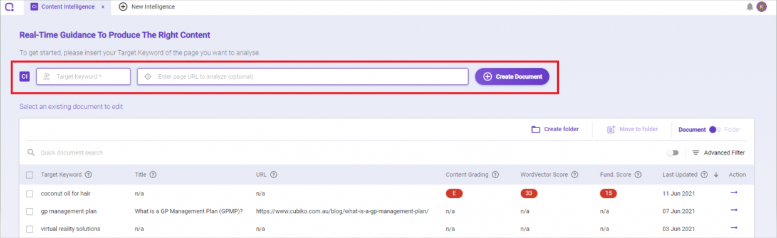Click the title 'What is a GP Management Plan (GPMP)?'
Screen dimensions: 777x238
coord(189,211)
